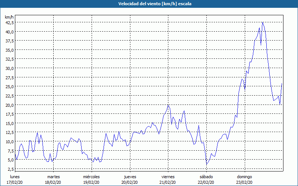Click the 'viernes' day label
The height and width of the screenshot is (186, 298).
click(x=168, y=177)
